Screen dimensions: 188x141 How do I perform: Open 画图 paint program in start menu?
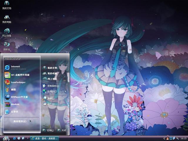[10, 90]
